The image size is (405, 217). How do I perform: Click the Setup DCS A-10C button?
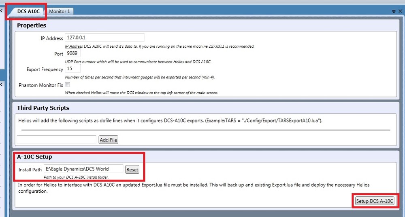click(375, 201)
